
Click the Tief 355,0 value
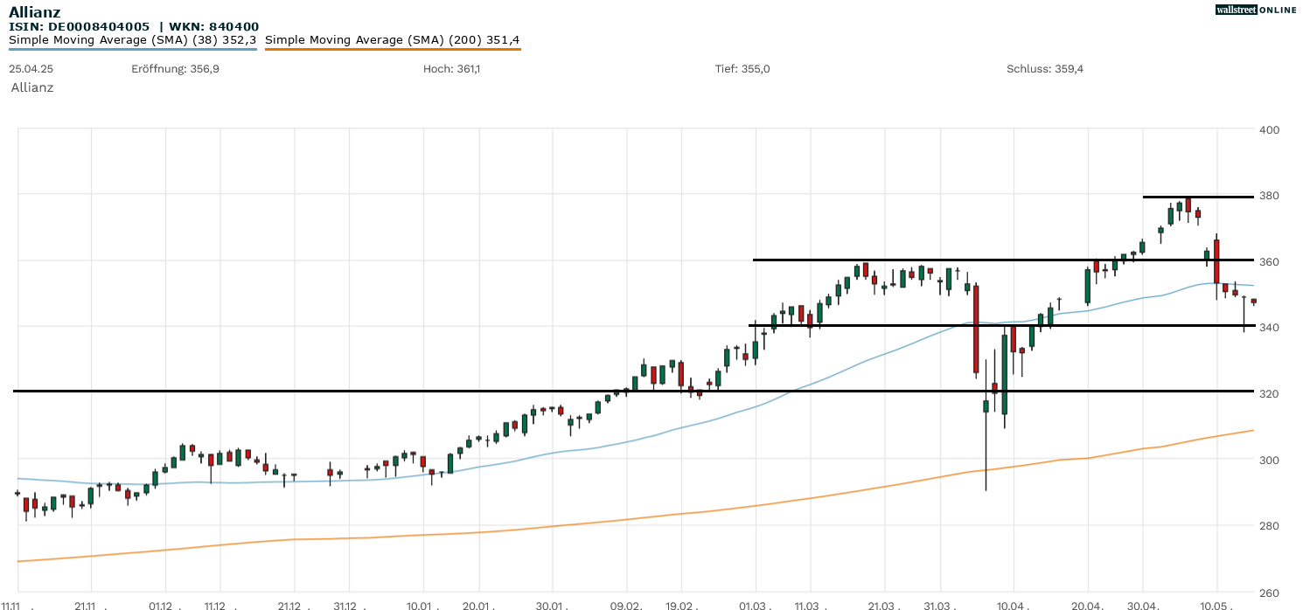click(x=742, y=69)
